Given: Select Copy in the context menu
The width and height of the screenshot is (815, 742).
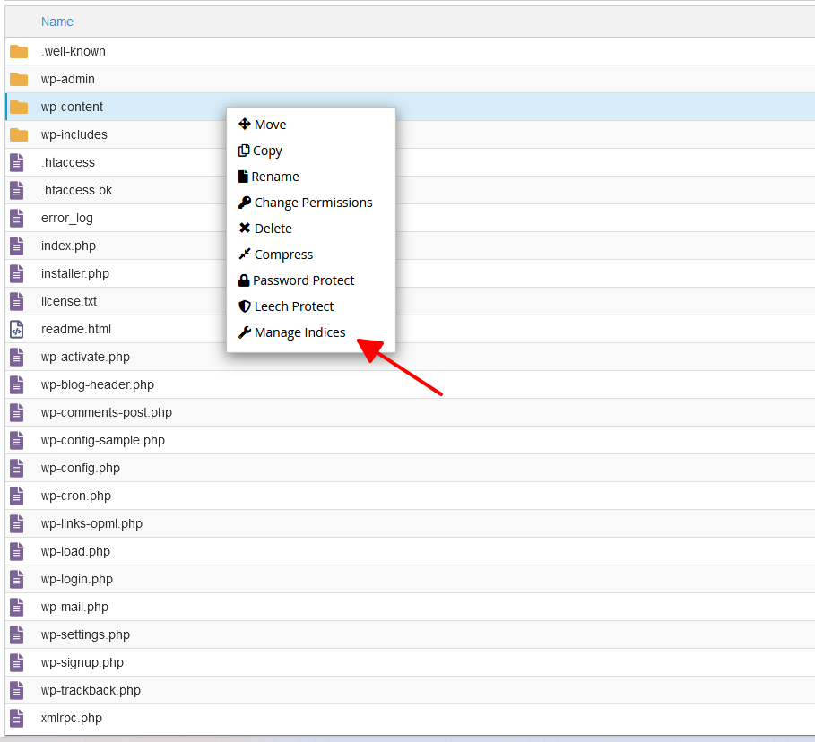Looking at the screenshot, I should [267, 151].
